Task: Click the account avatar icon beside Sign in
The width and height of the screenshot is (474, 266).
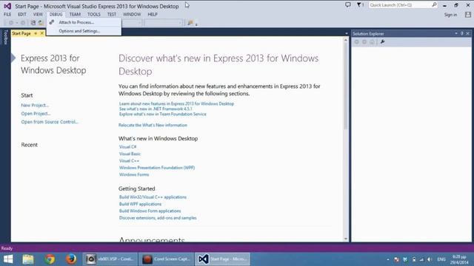Action: point(468,15)
